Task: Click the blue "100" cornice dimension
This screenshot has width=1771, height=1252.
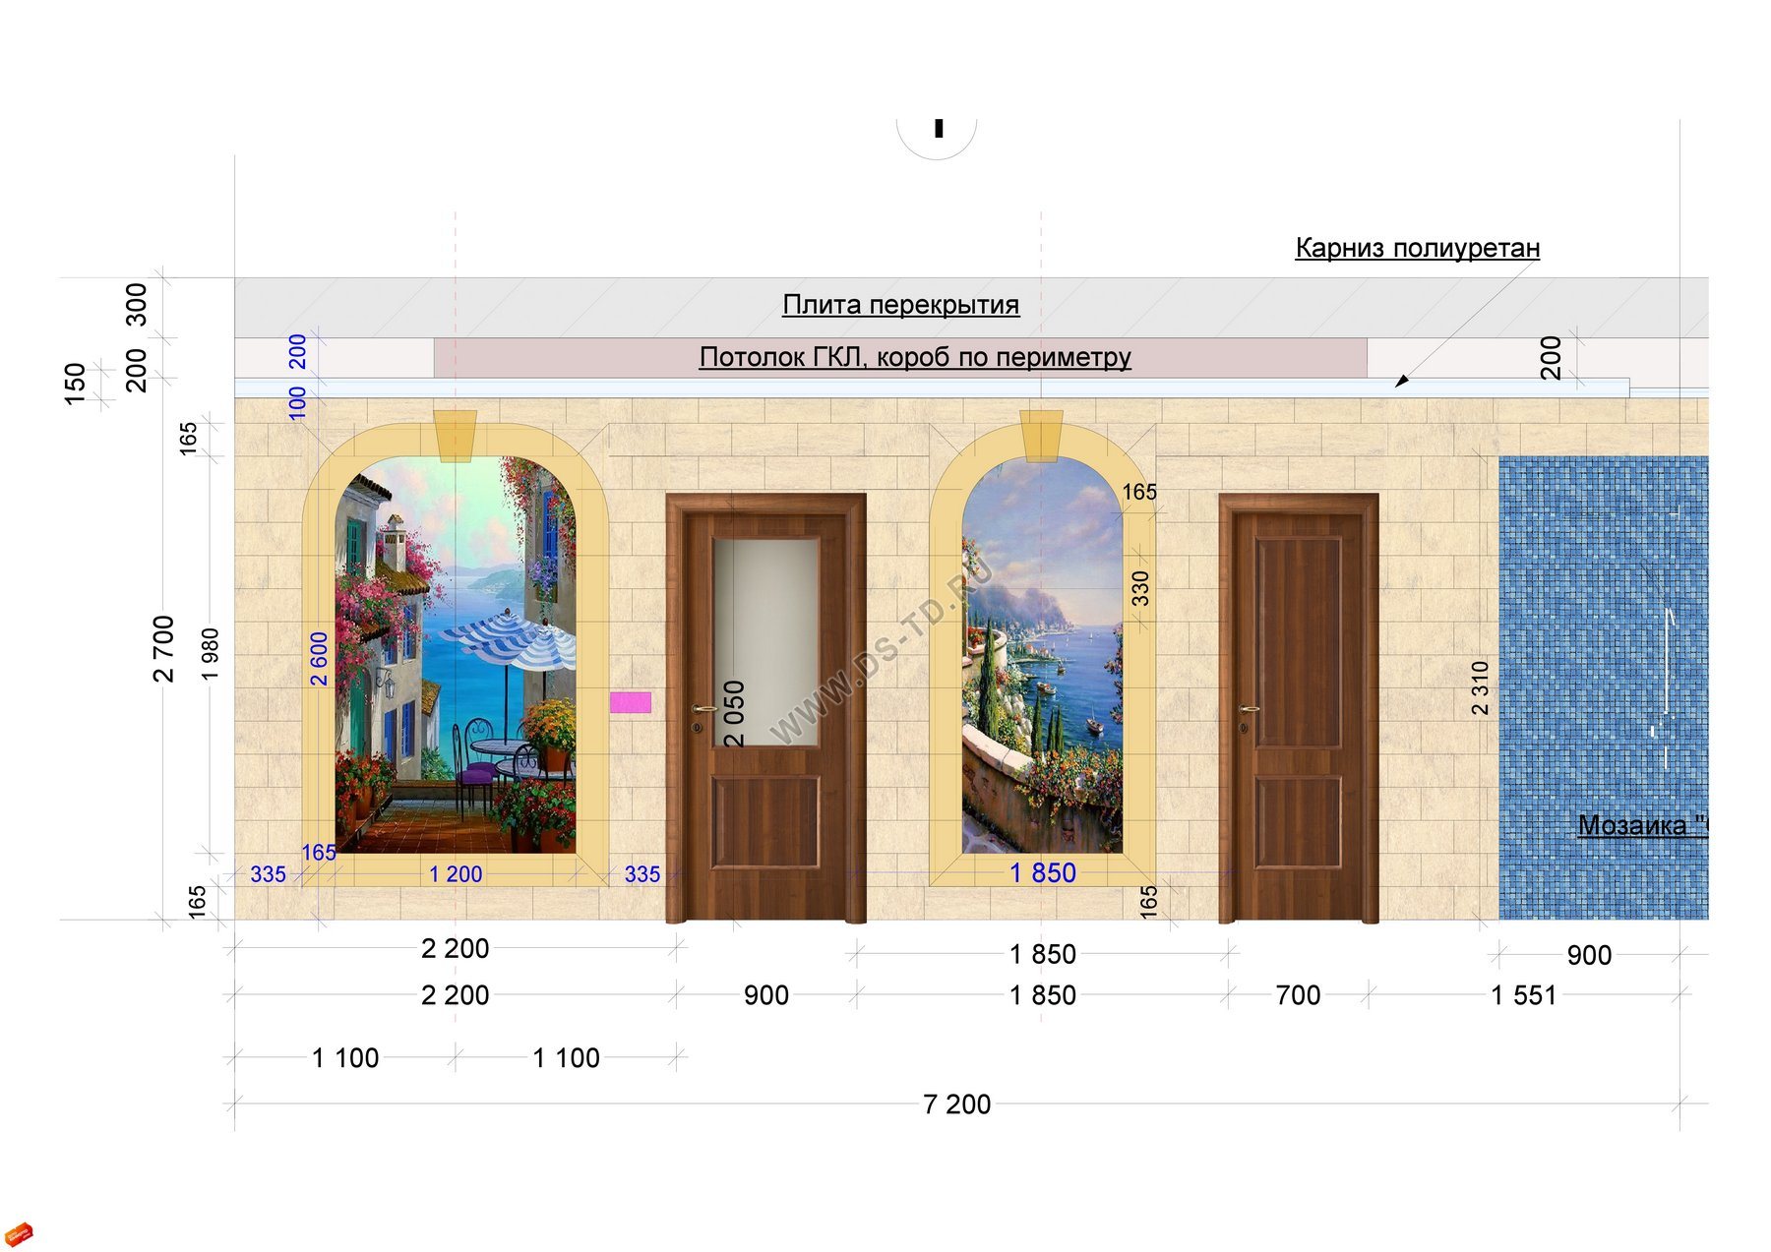Action: click(x=298, y=402)
